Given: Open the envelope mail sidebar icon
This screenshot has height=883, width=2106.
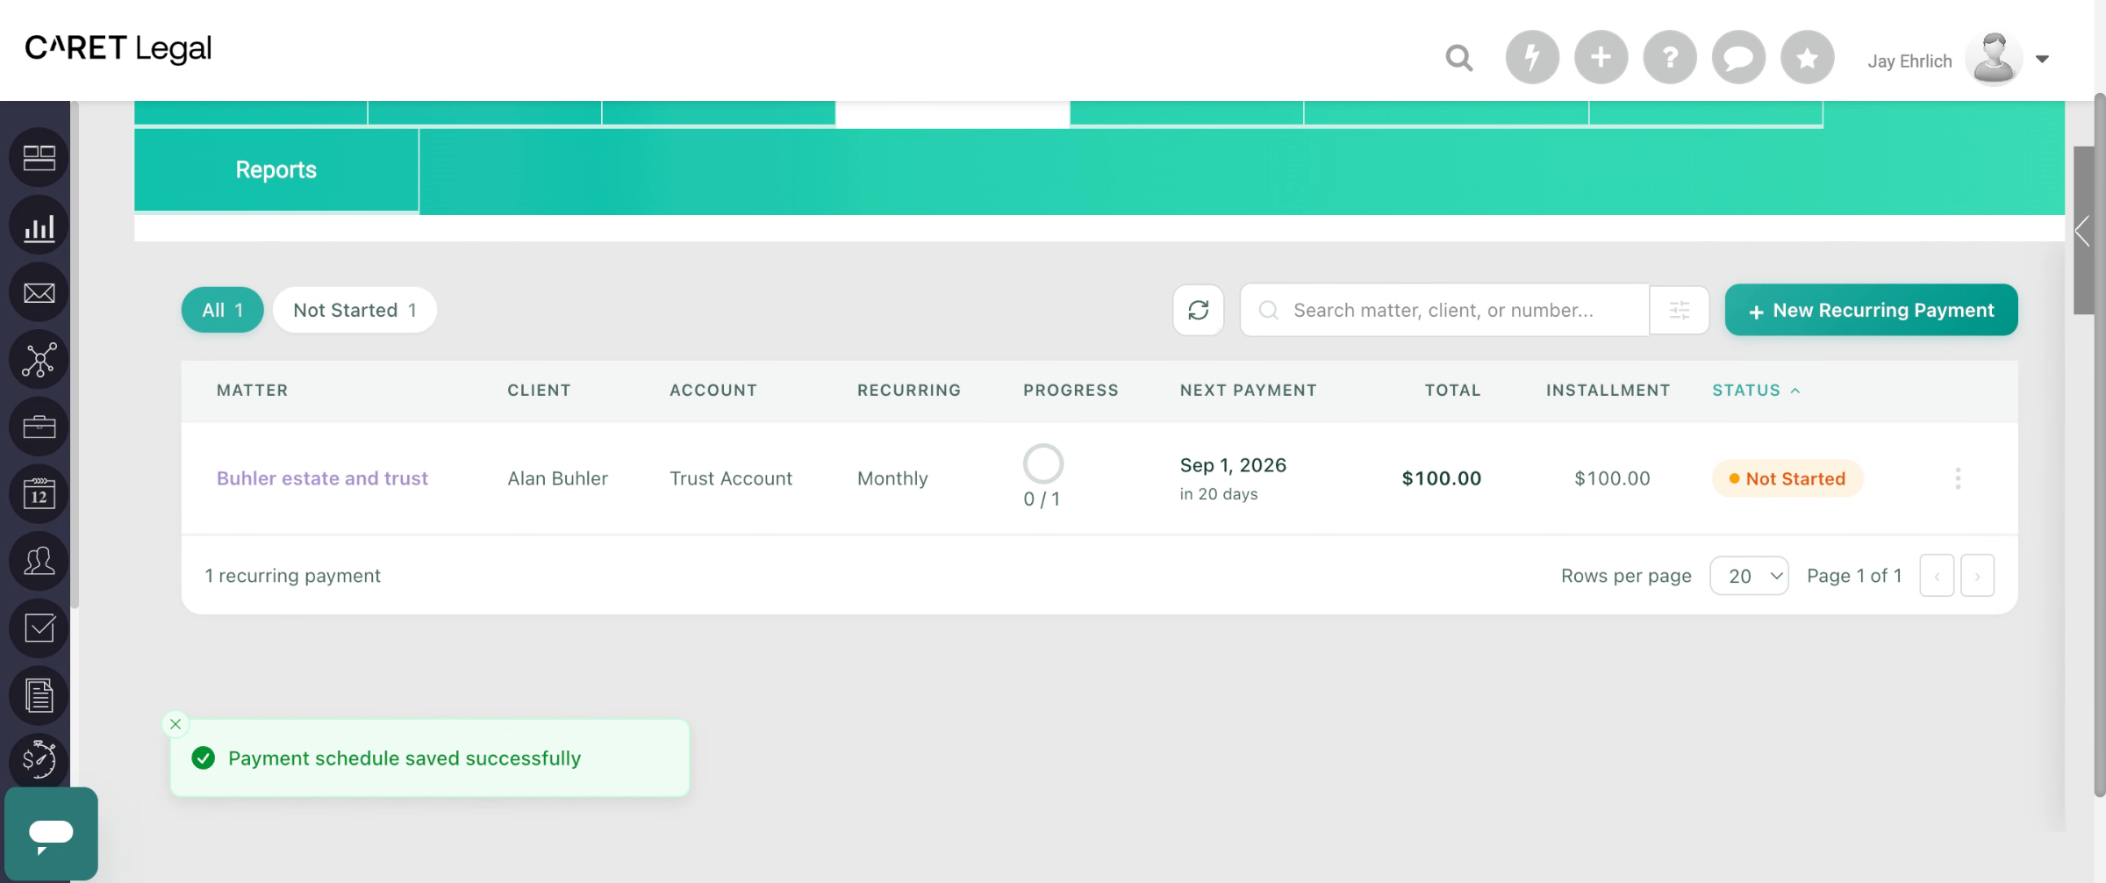Looking at the screenshot, I should [39, 293].
